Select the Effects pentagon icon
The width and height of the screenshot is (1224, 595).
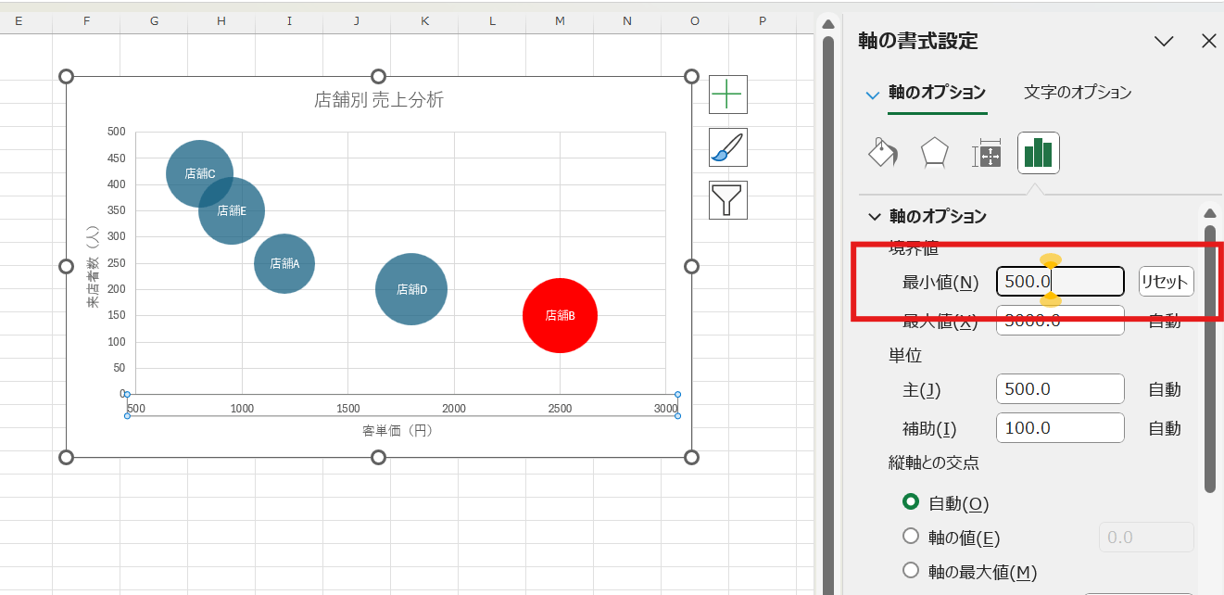click(934, 153)
